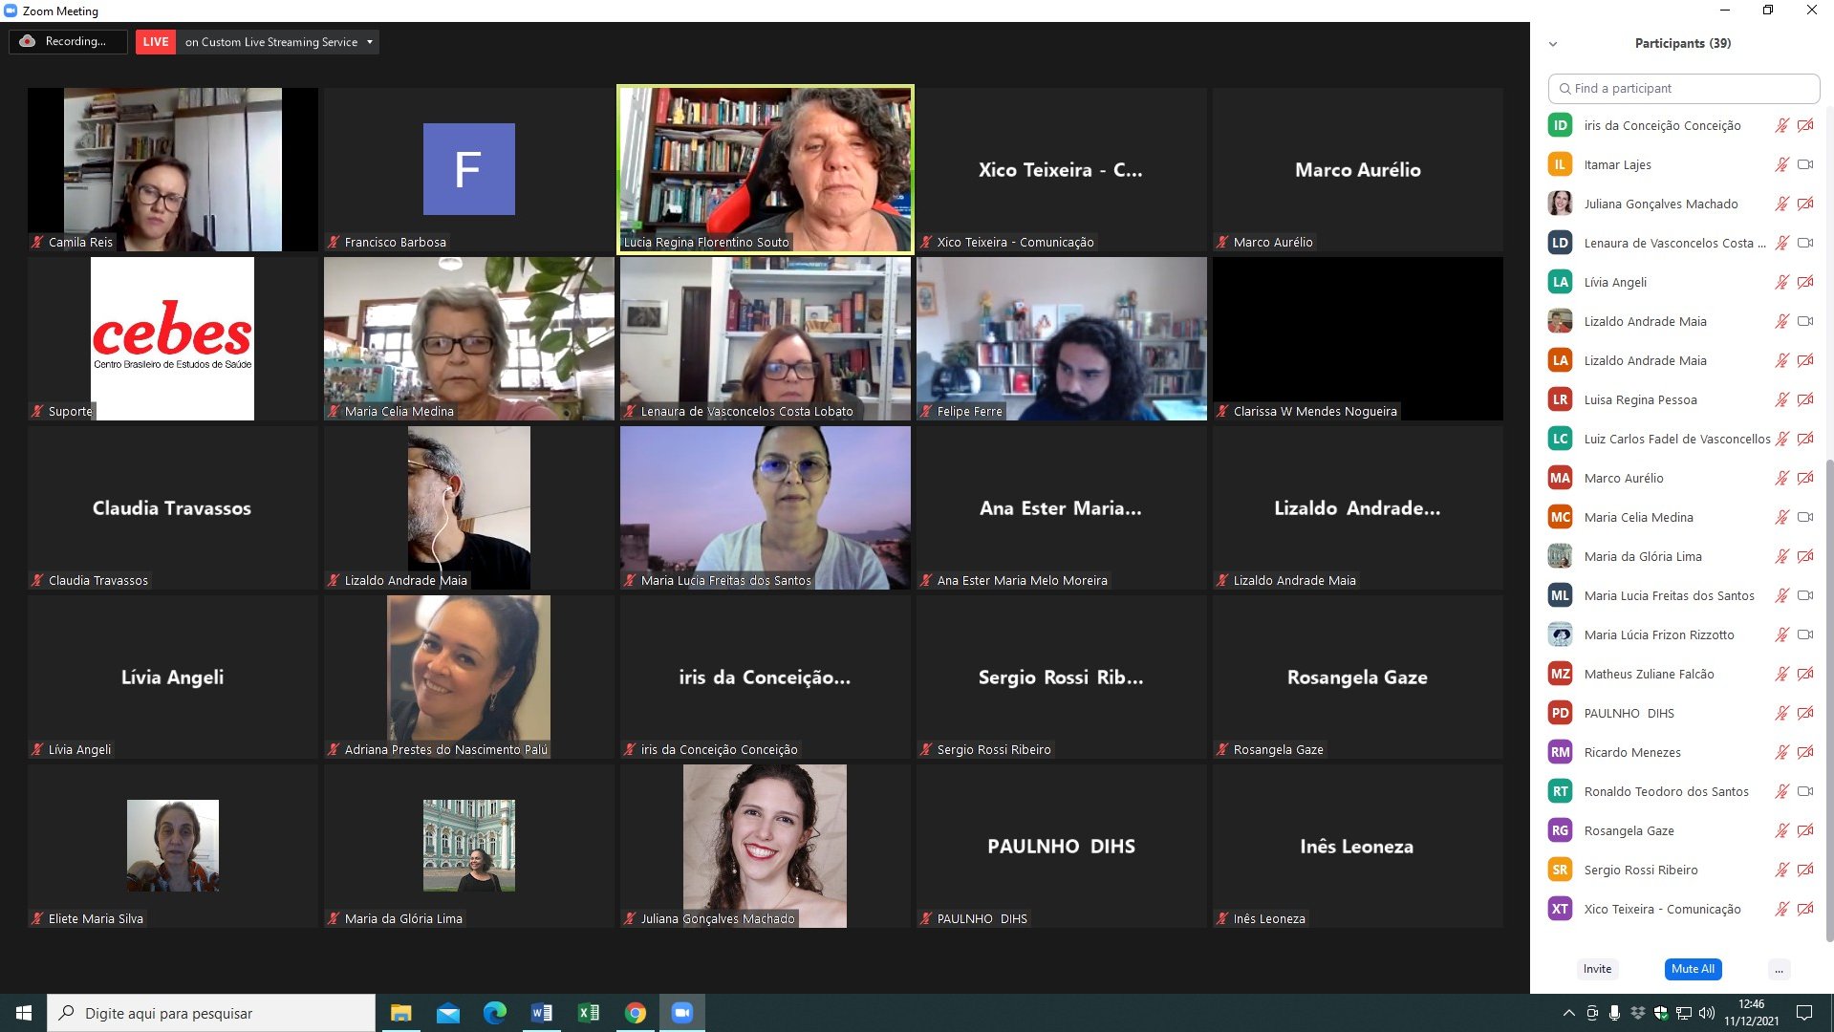Image resolution: width=1834 pixels, height=1032 pixels.
Task: Click the Recording cloud icon
Action: (x=28, y=41)
